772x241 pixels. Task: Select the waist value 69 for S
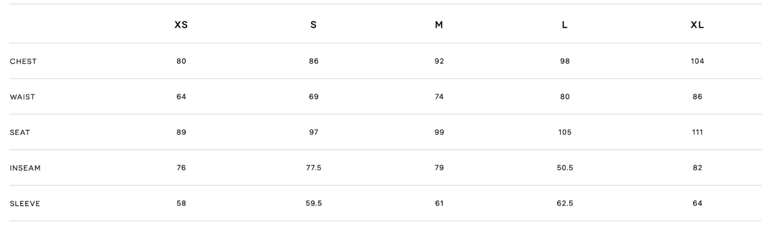click(x=313, y=97)
